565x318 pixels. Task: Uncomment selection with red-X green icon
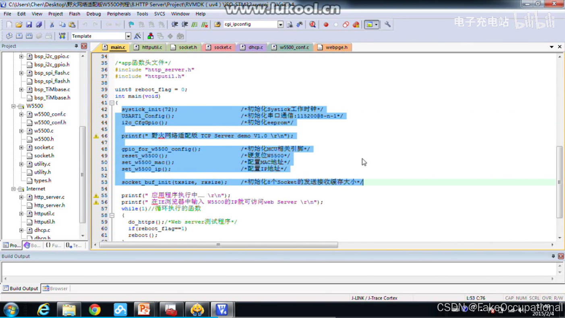(x=205, y=25)
